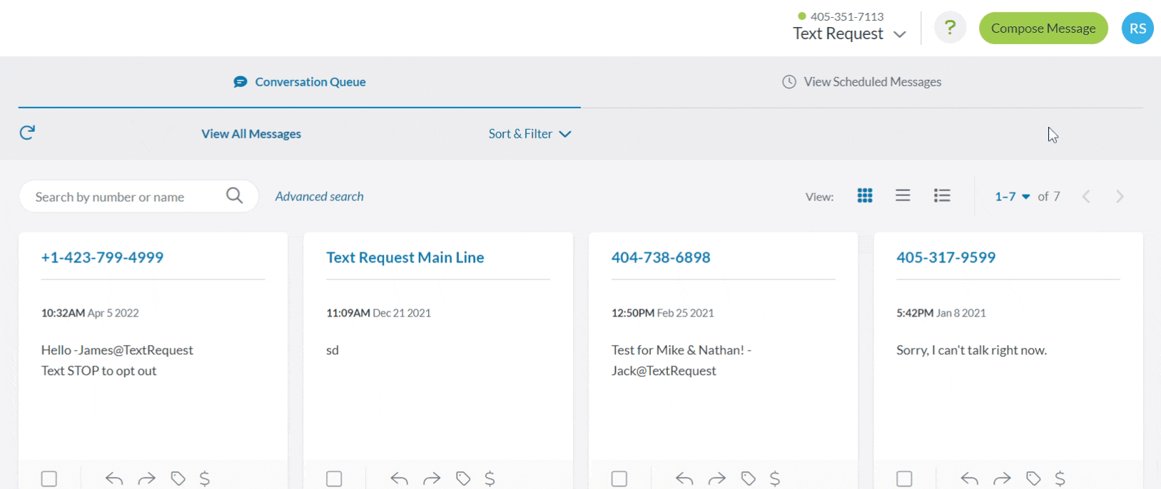Select the 405-317-9599 card checkbox

pos(904,478)
